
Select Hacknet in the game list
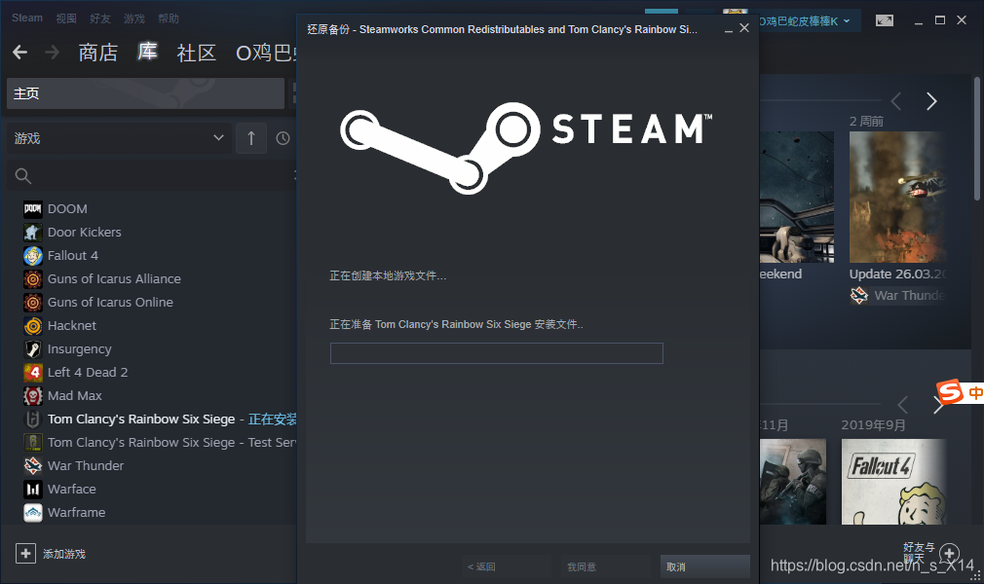(x=72, y=325)
